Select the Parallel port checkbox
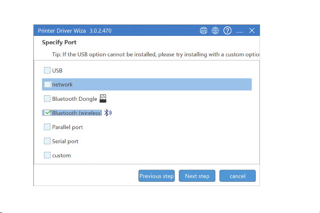 47,127
